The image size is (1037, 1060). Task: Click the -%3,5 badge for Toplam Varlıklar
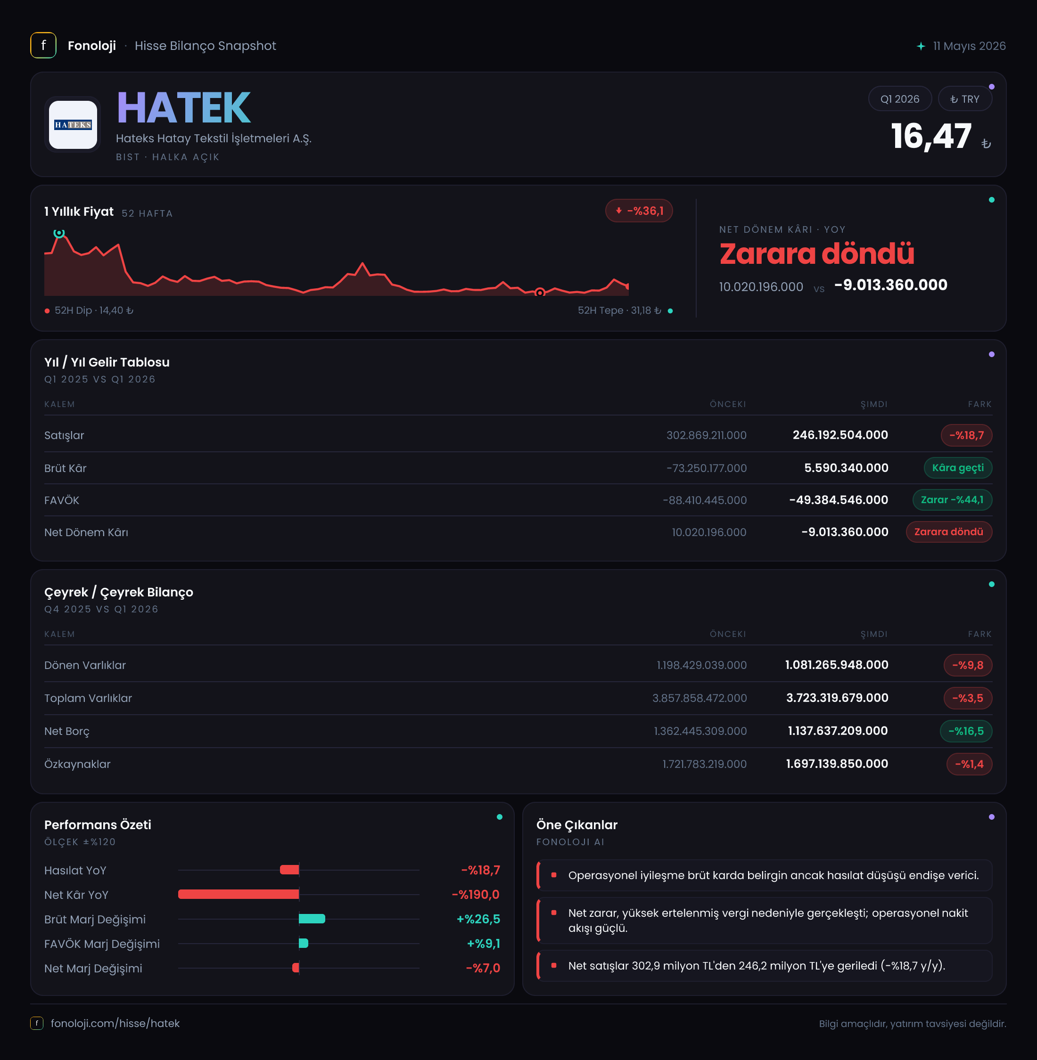[x=967, y=698]
